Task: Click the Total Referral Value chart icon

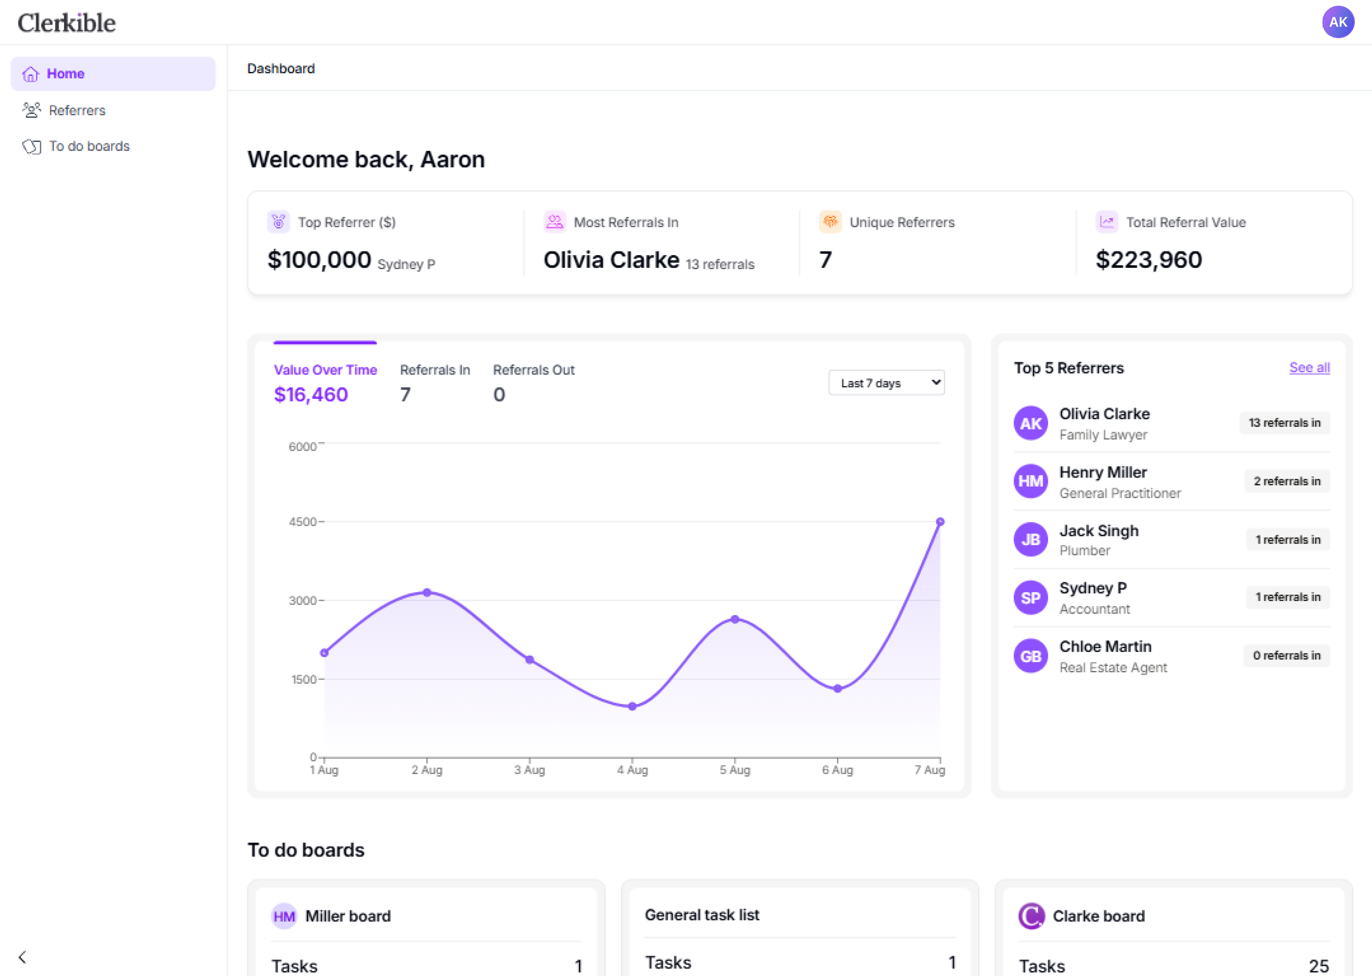Action: 1106,222
